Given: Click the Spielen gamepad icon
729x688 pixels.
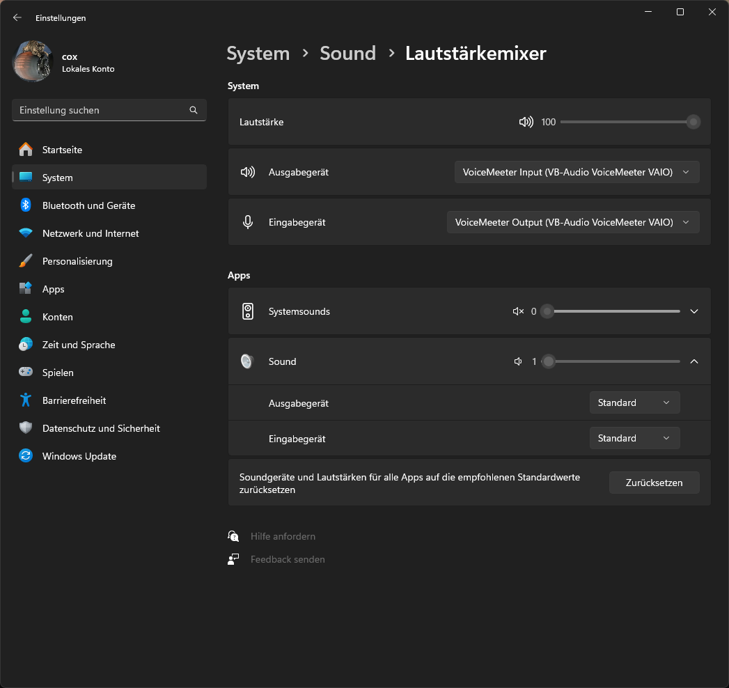Looking at the screenshot, I should 26,372.
